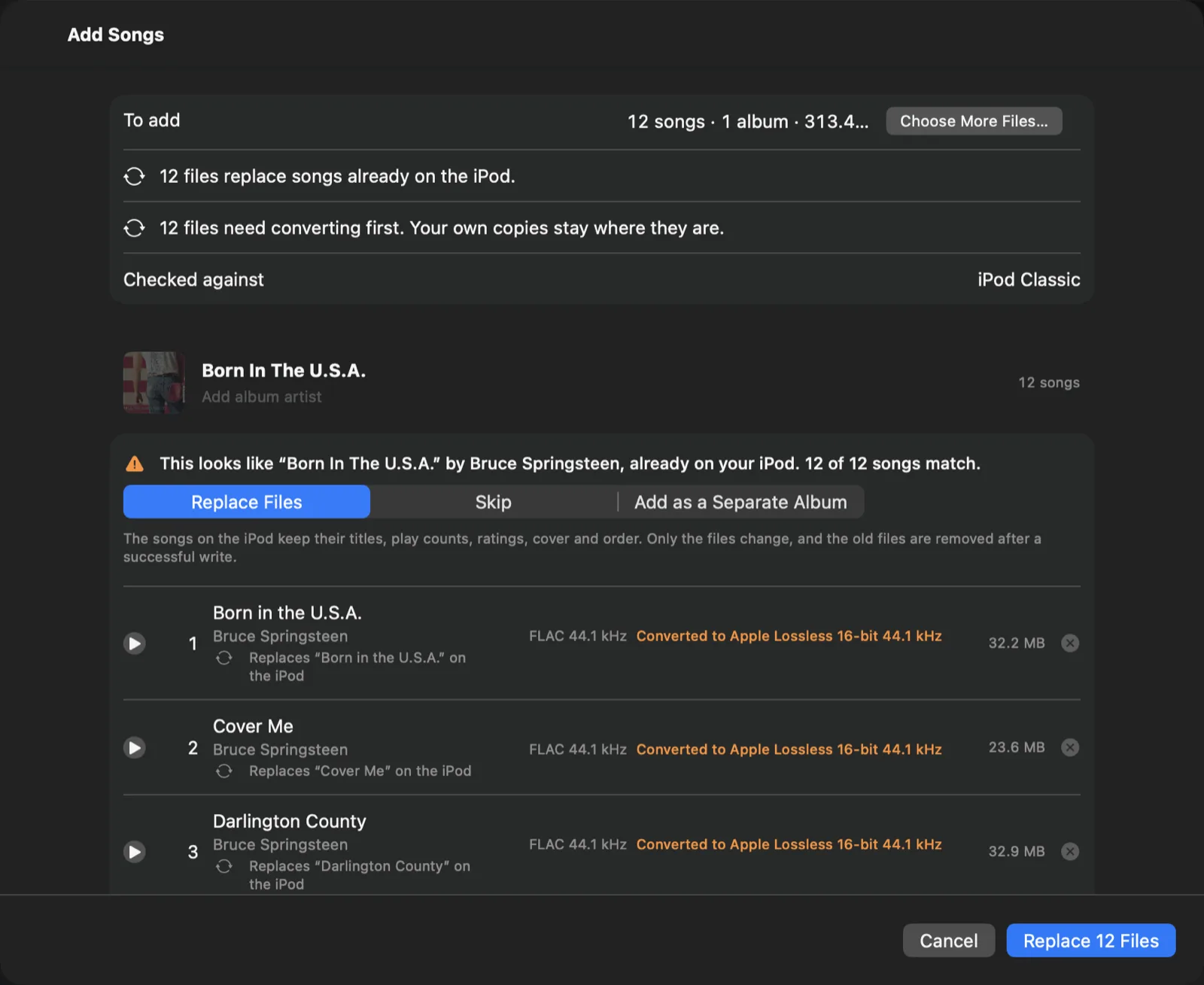Click conversion note for Darlington County

click(x=789, y=844)
